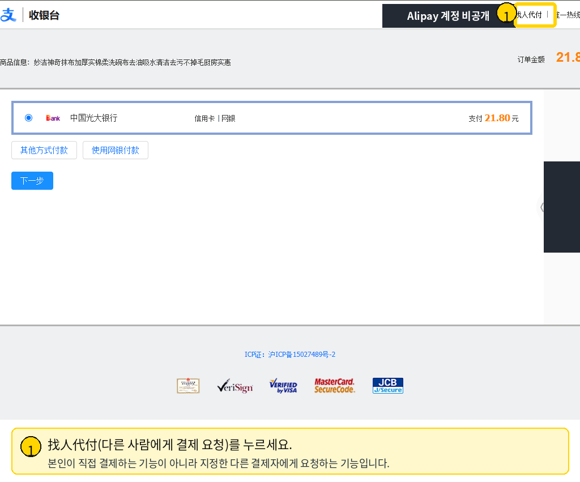Click the MasterCard SecureCode badge
The height and width of the screenshot is (482, 580).
pos(335,386)
